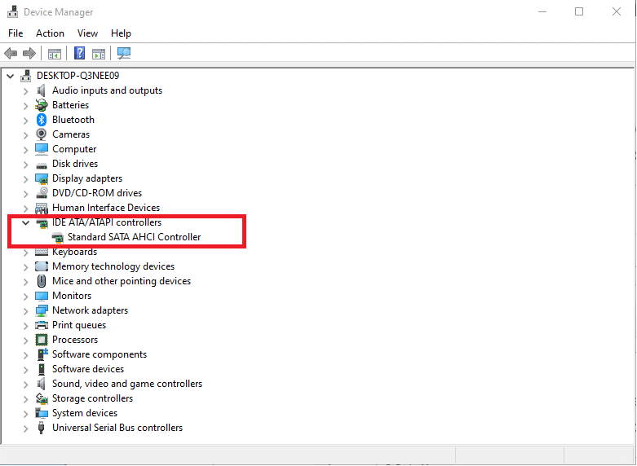Select the Batteries category label
Screen dimensions: 637x466
tap(71, 105)
